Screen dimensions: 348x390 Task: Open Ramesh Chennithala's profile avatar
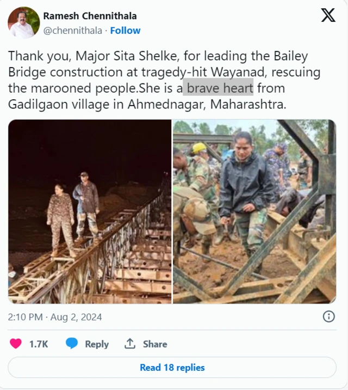24,23
